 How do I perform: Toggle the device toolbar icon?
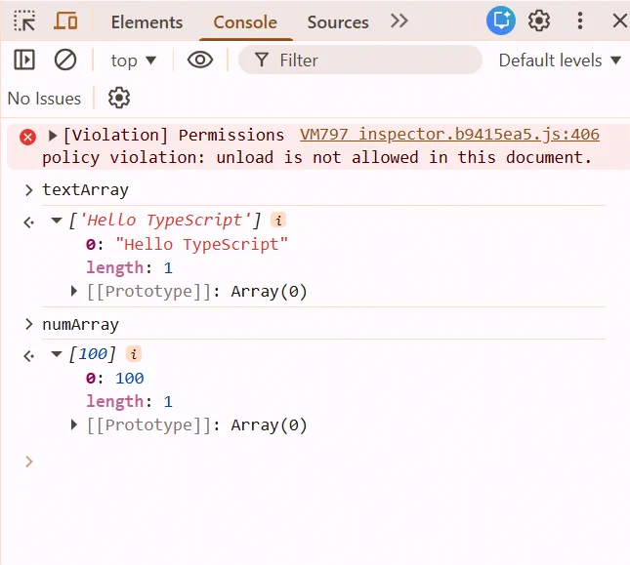point(65,20)
